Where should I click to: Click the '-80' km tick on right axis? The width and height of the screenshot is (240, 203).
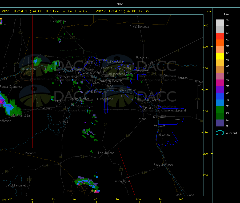pos(206,25)
